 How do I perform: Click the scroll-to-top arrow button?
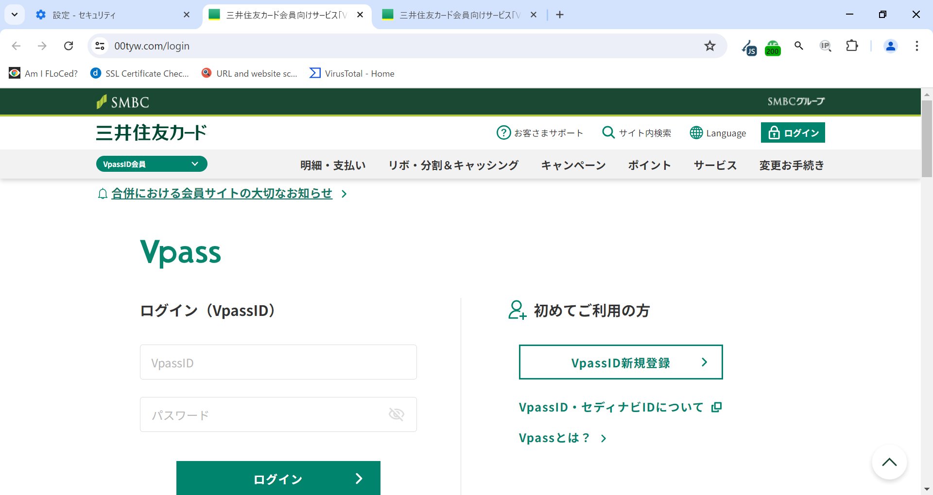tap(889, 462)
